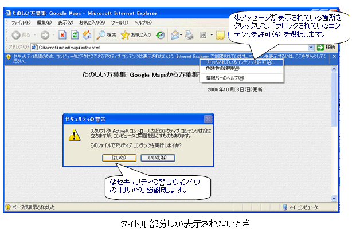Click the マイ コンピュータ zone icon
This screenshot has height=236, width=352.
[285, 207]
